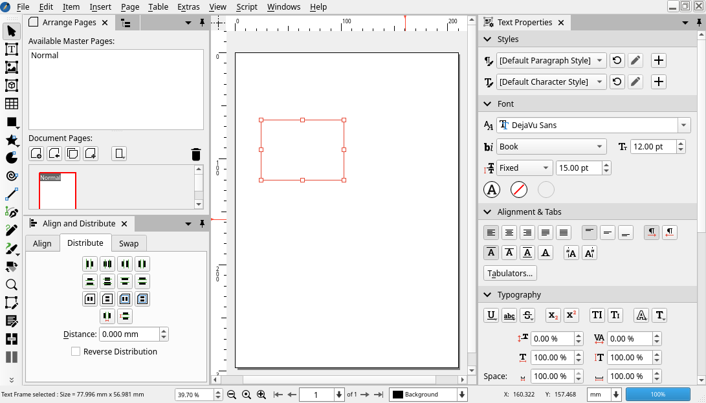Click the superscript icon
Viewport: 706px width, 403px height.
coord(571,316)
